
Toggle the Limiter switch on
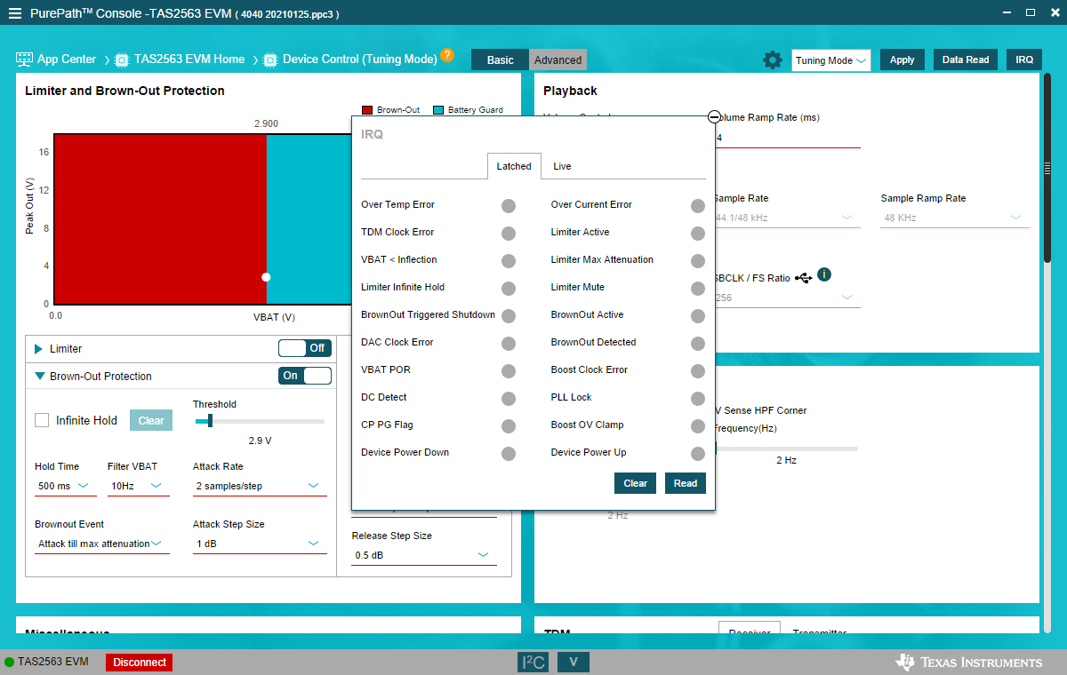coord(305,348)
